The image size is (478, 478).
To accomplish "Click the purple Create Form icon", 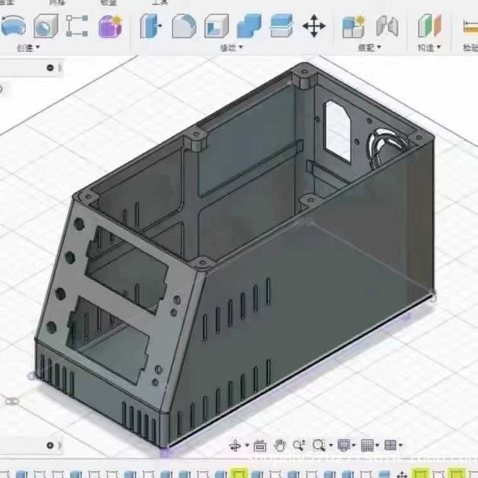I will pos(110,26).
